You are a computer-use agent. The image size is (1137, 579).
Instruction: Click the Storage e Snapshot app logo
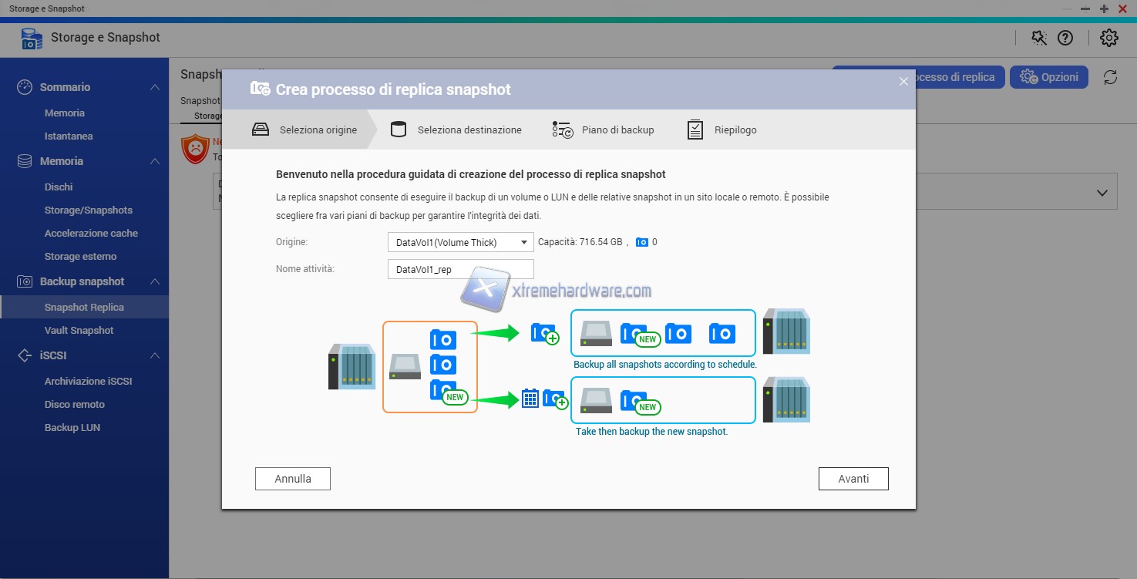(32, 38)
